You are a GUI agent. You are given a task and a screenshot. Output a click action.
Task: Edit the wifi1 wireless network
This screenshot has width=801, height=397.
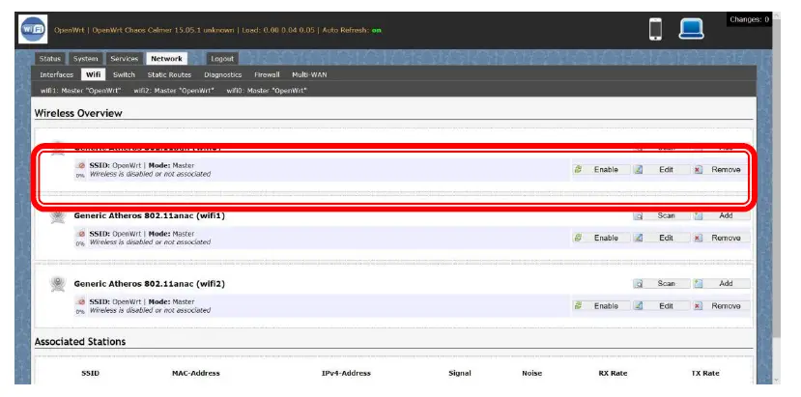tap(661, 238)
